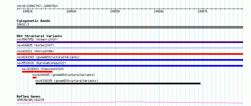Click the small red nsv4249085 bar

(x=34, y=78)
